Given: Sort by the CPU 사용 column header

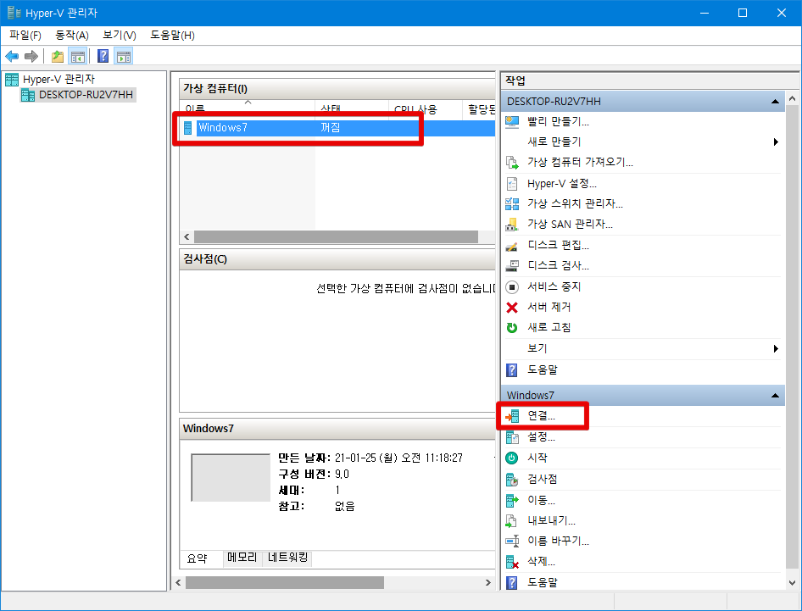Looking at the screenshot, I should tap(425, 109).
